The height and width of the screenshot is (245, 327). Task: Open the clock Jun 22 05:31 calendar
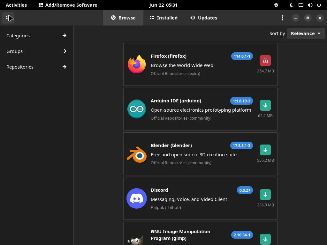163,5
